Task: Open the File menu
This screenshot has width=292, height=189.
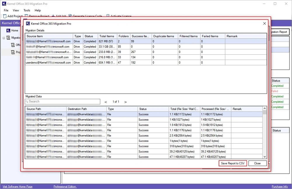Action: pyautogui.click(x=6, y=10)
